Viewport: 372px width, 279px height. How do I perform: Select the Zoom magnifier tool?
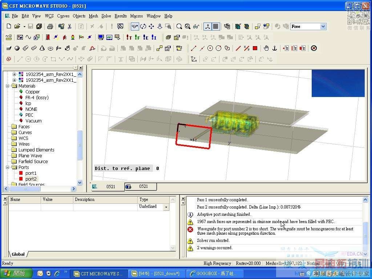pos(179,26)
